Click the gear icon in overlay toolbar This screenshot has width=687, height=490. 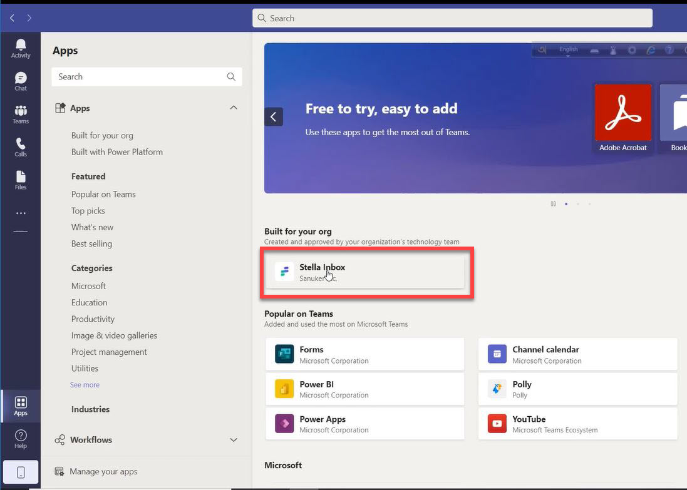click(x=632, y=50)
